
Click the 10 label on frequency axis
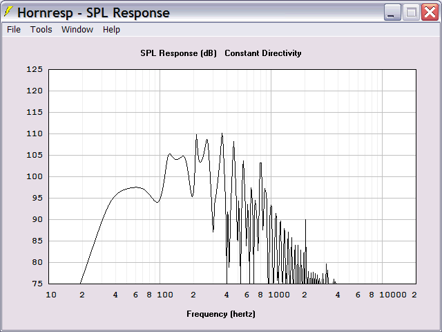[51, 295]
